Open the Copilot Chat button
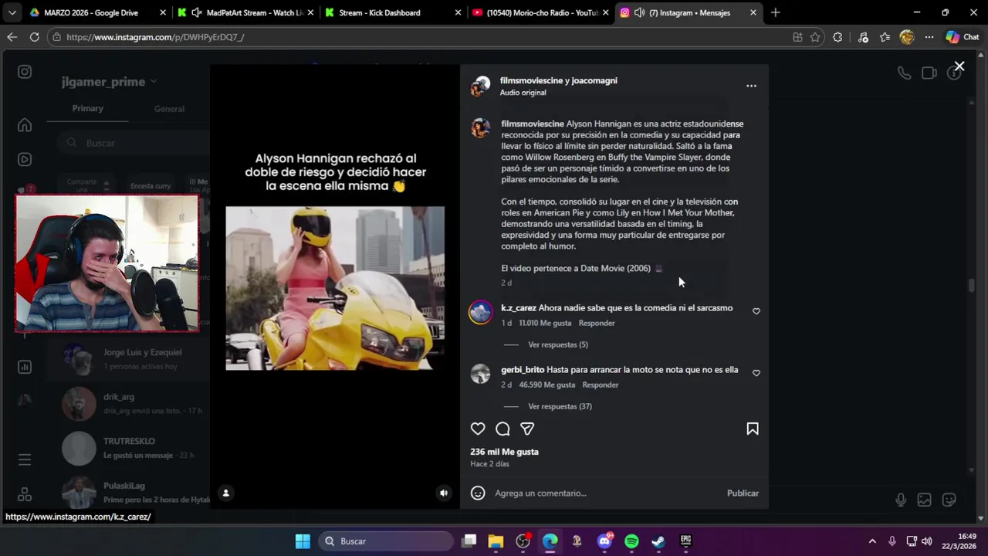 (963, 37)
